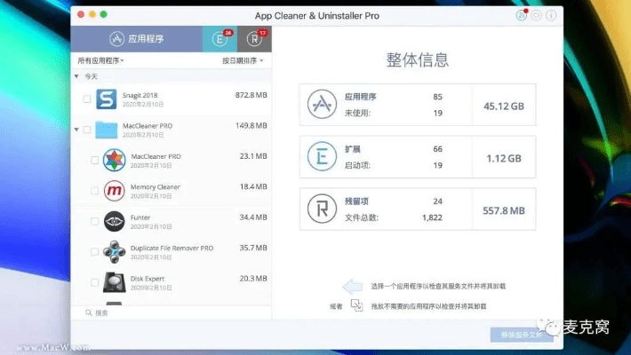
Task: Open the info icon in title bar
Action: coord(552,15)
